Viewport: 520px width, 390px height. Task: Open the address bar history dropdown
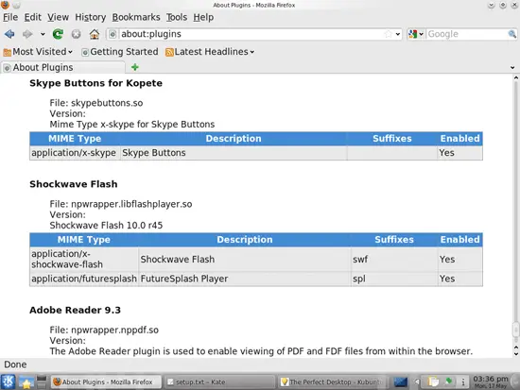[398, 34]
